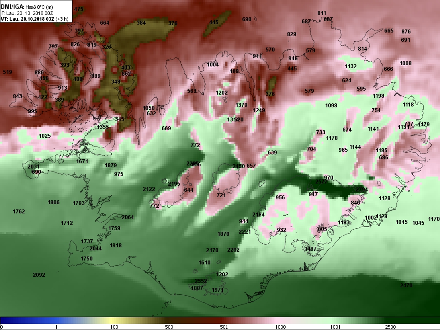Image resolution: width=440 pixels, height=330 pixels.
Task: Click the 1762 value
Action: point(19,212)
